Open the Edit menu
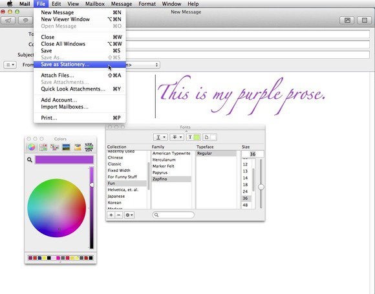 [x=56, y=4]
